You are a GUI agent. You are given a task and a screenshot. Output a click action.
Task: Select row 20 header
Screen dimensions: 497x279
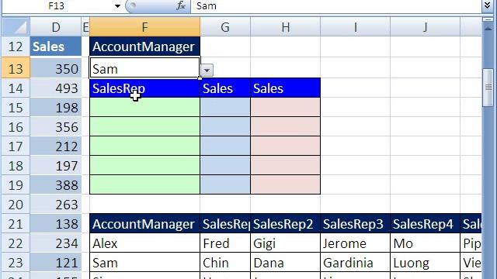[x=16, y=205]
